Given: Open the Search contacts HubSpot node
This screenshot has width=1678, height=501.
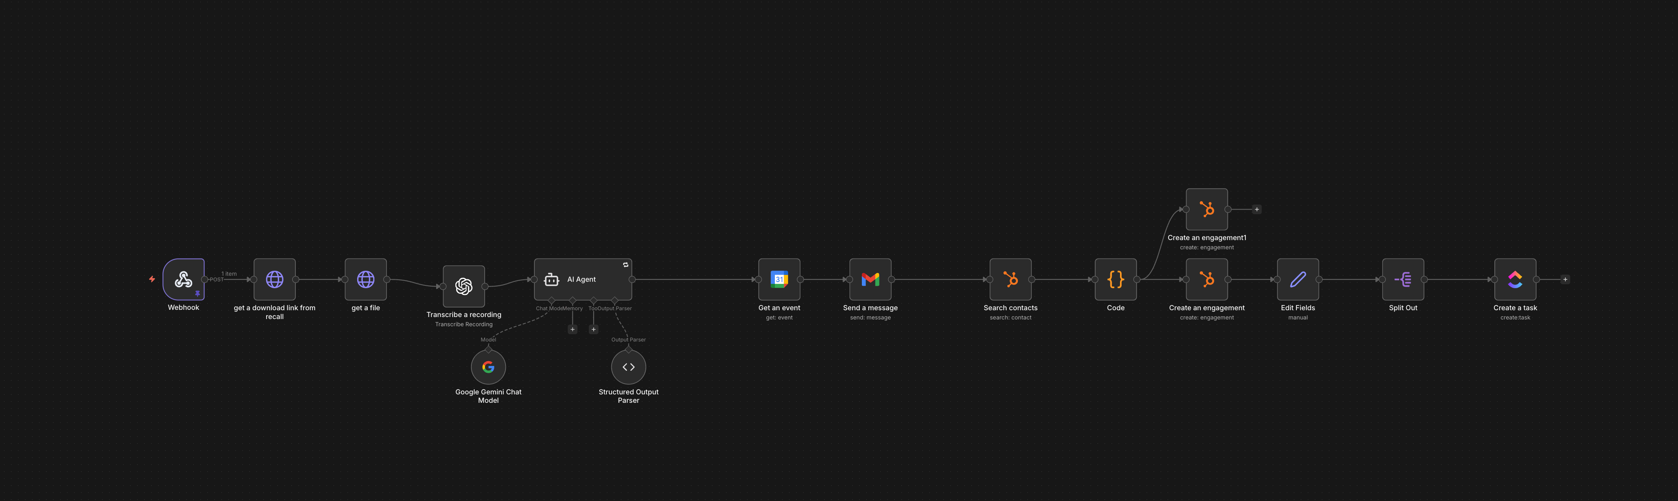Looking at the screenshot, I should coord(1010,279).
